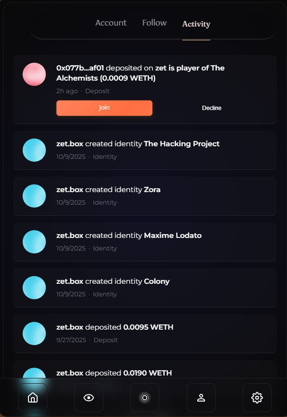Tap the concentric circles icon in bottom navigation
The height and width of the screenshot is (417, 287).
coord(145,398)
